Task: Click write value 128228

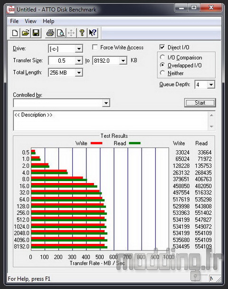Action: [181, 166]
